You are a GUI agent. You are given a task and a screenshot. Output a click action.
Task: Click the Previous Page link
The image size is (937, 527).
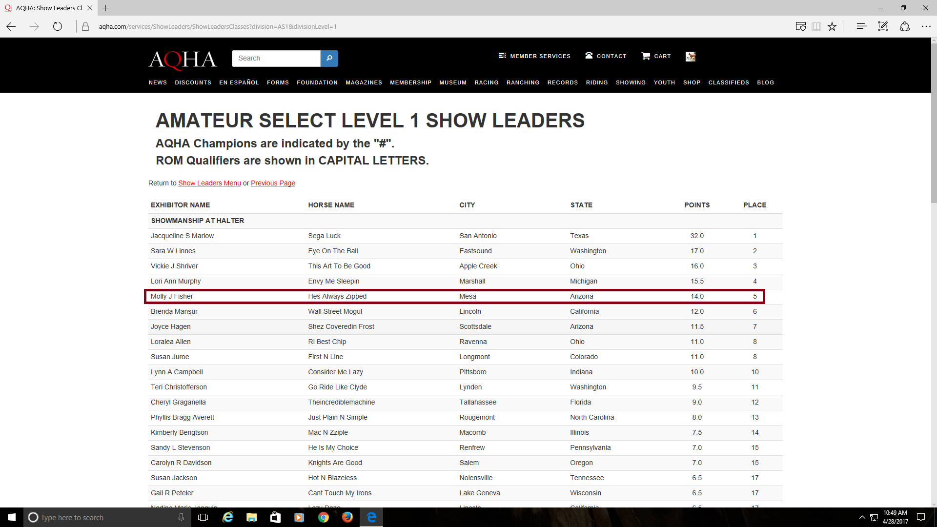tap(273, 183)
